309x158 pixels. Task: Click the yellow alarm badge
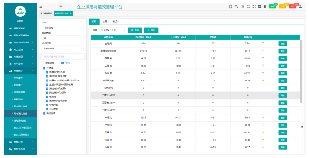coord(283,6)
